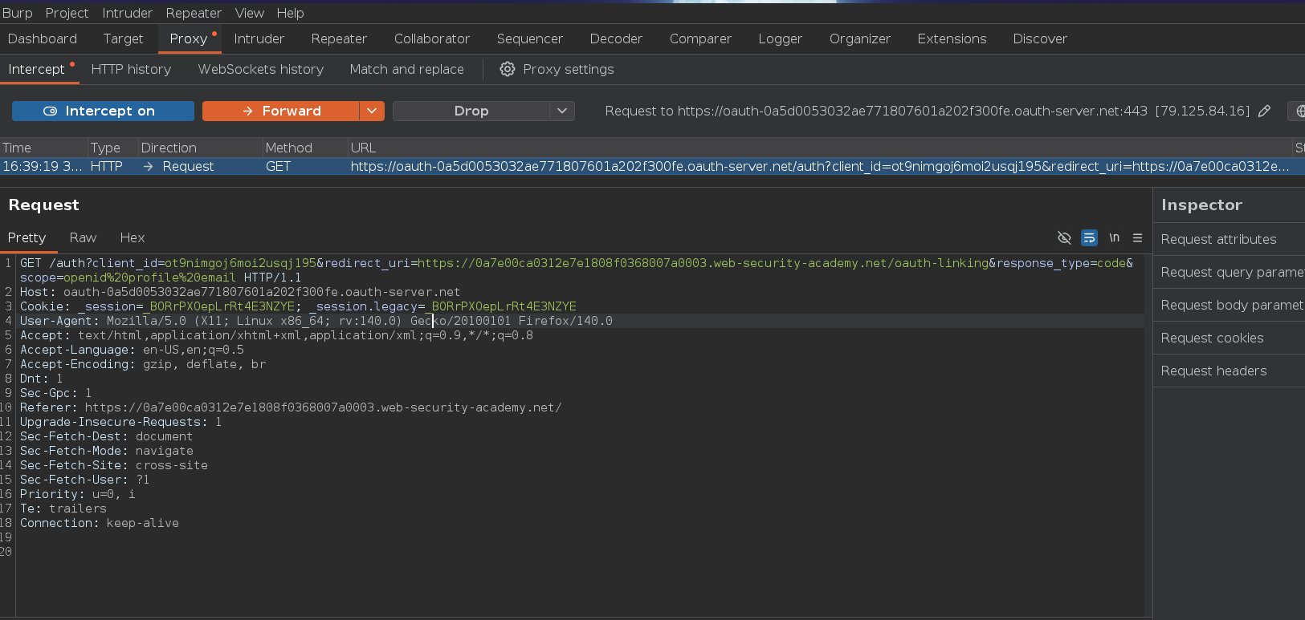
Task: Click the Accept-Language header line
Action: pyautogui.click(x=132, y=350)
